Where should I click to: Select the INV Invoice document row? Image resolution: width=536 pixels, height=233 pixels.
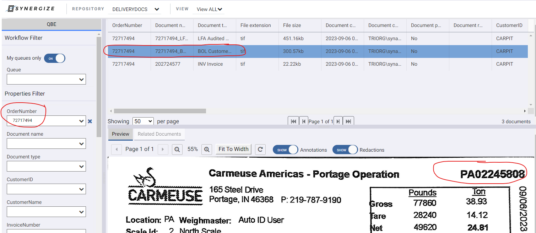pyautogui.click(x=318, y=64)
